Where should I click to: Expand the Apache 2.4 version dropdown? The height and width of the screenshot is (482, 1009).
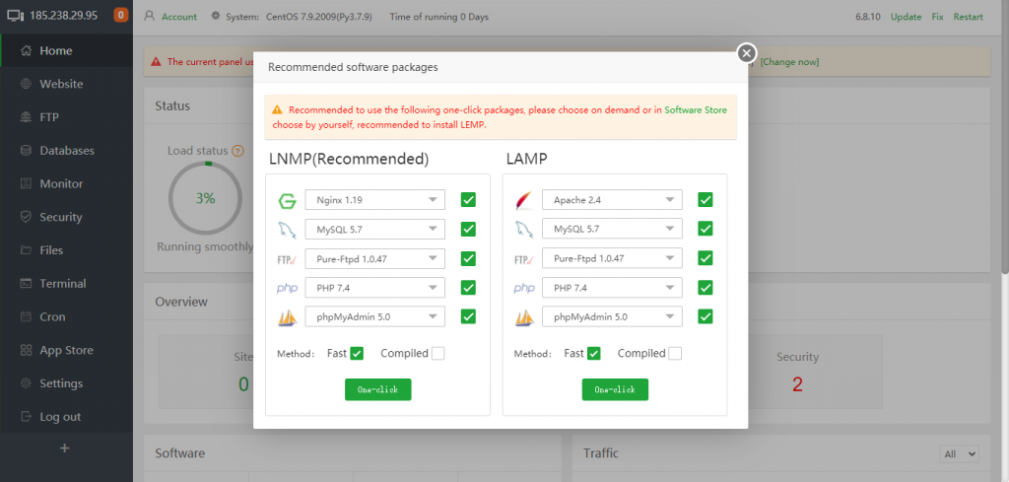[x=611, y=200]
